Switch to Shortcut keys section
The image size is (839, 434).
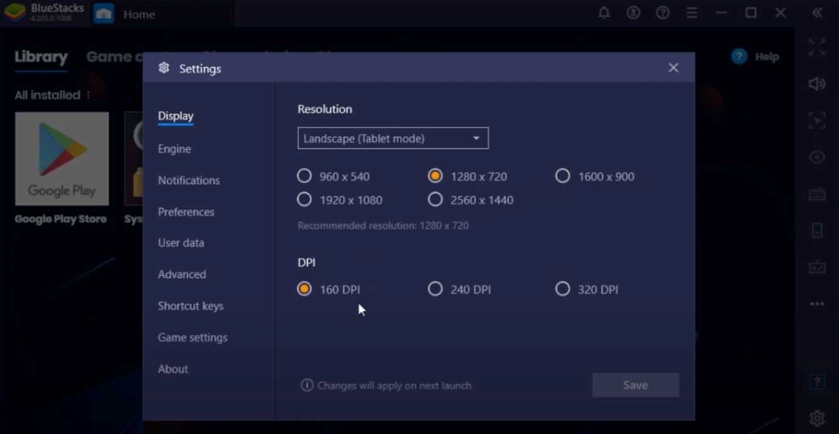pos(191,306)
